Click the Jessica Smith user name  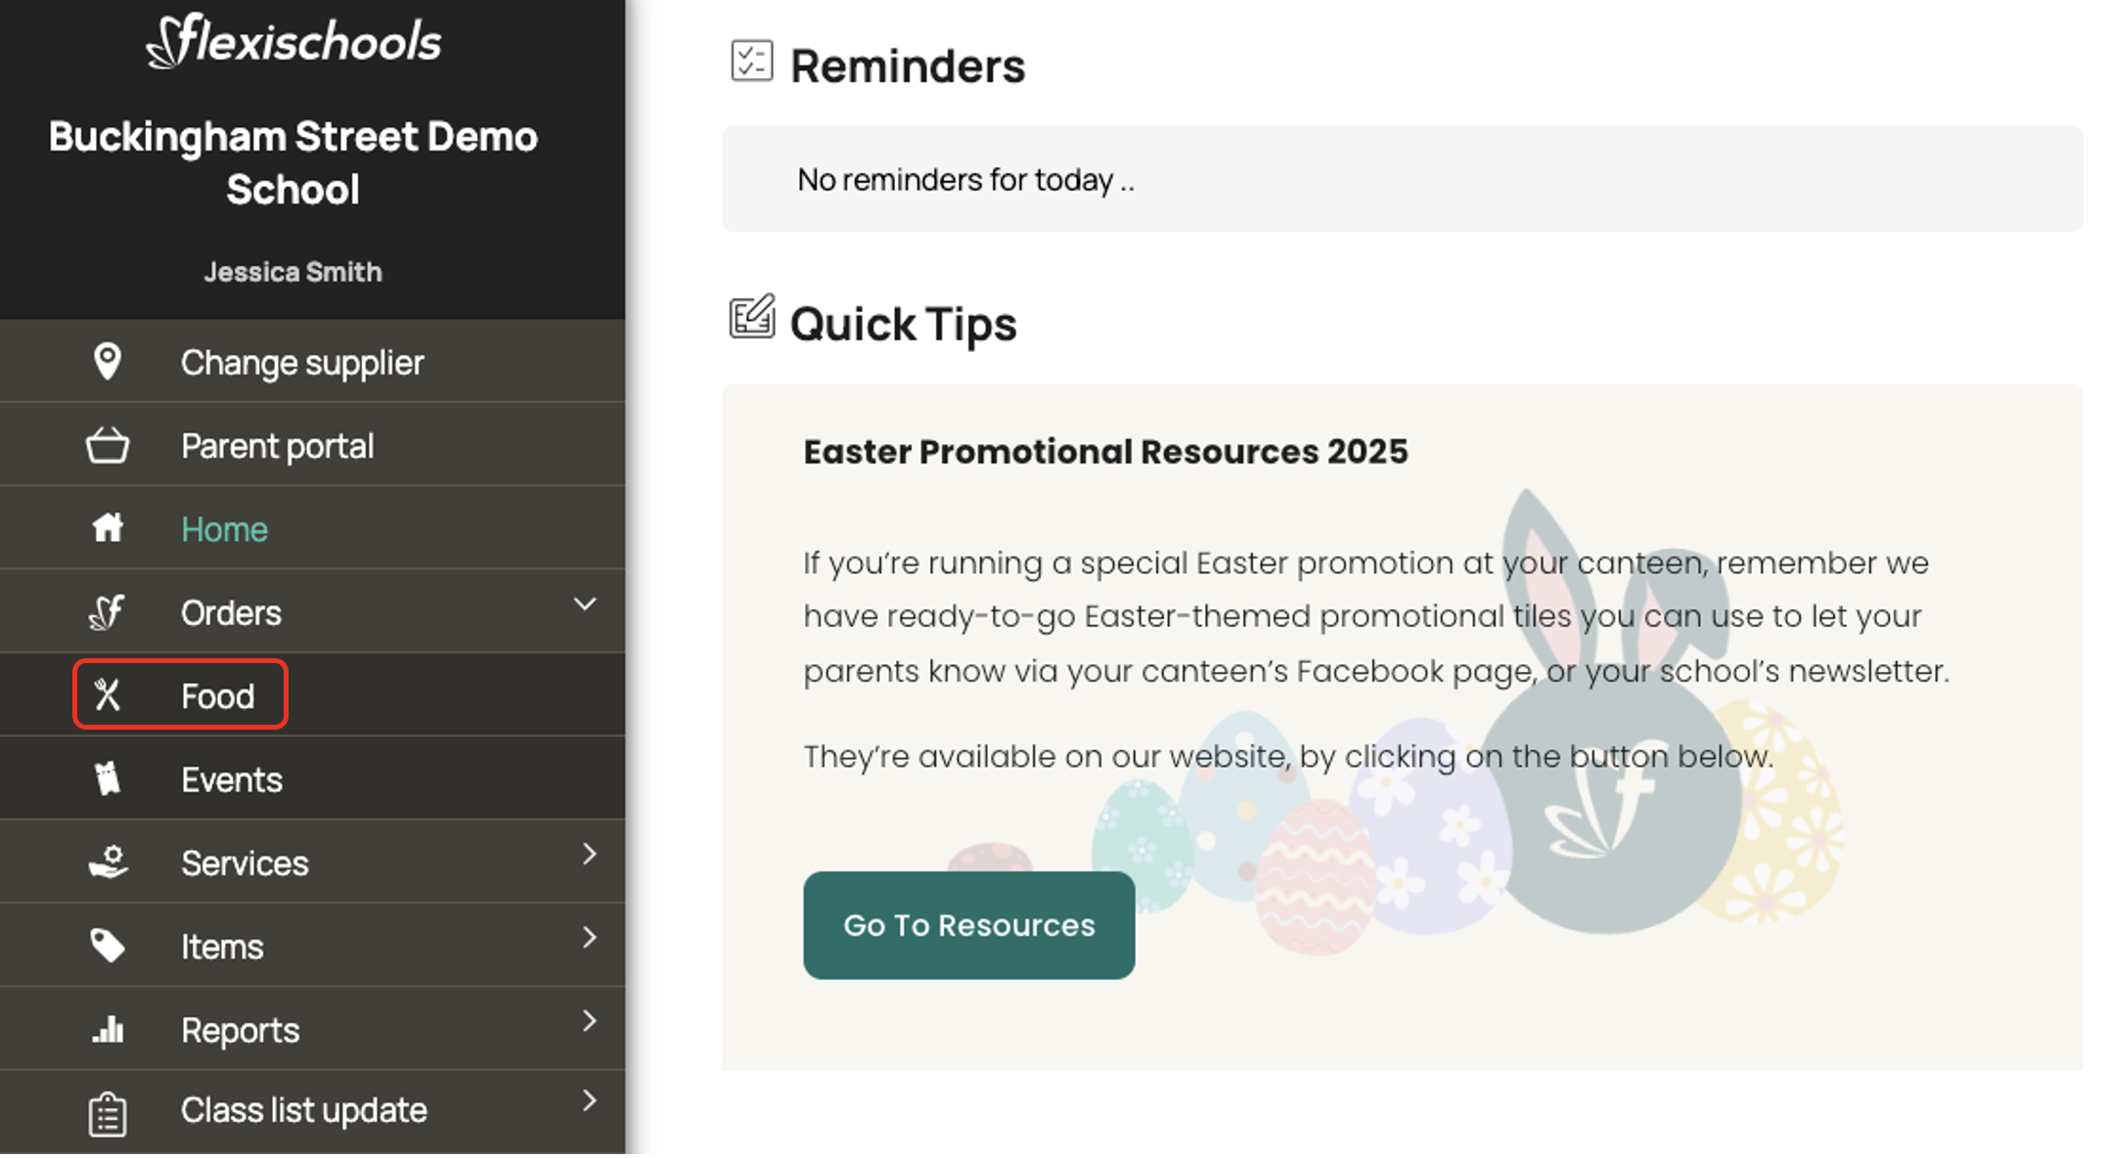(292, 272)
